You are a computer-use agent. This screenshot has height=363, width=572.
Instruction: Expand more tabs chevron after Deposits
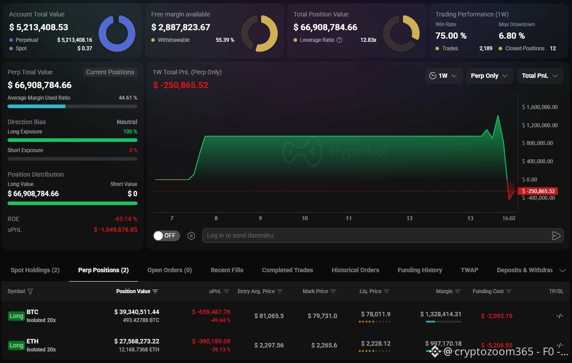point(563,270)
